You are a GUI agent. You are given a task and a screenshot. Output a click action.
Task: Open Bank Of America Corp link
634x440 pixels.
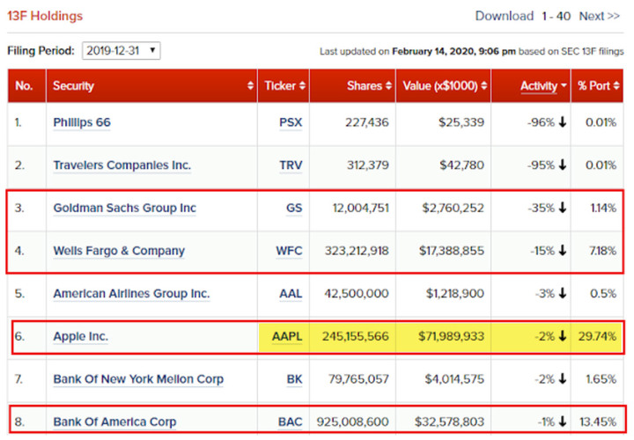point(114,422)
